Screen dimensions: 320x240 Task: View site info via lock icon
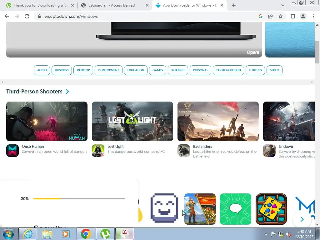[x=39, y=16]
